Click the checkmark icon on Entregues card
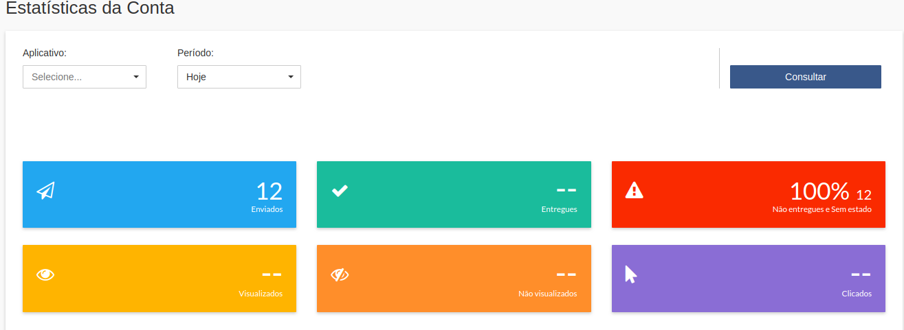The width and height of the screenshot is (904, 330). pyautogui.click(x=340, y=191)
